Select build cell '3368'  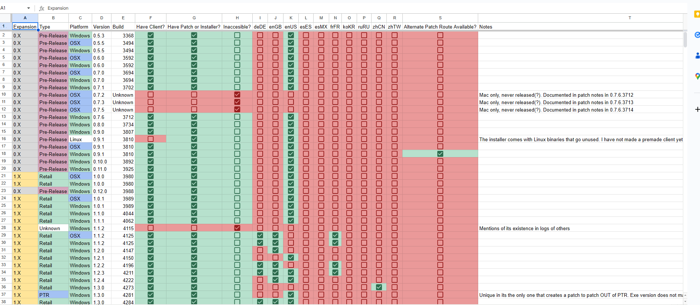point(123,35)
